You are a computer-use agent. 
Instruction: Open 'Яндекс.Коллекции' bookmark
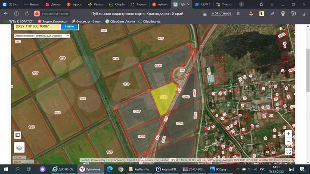click(52, 21)
